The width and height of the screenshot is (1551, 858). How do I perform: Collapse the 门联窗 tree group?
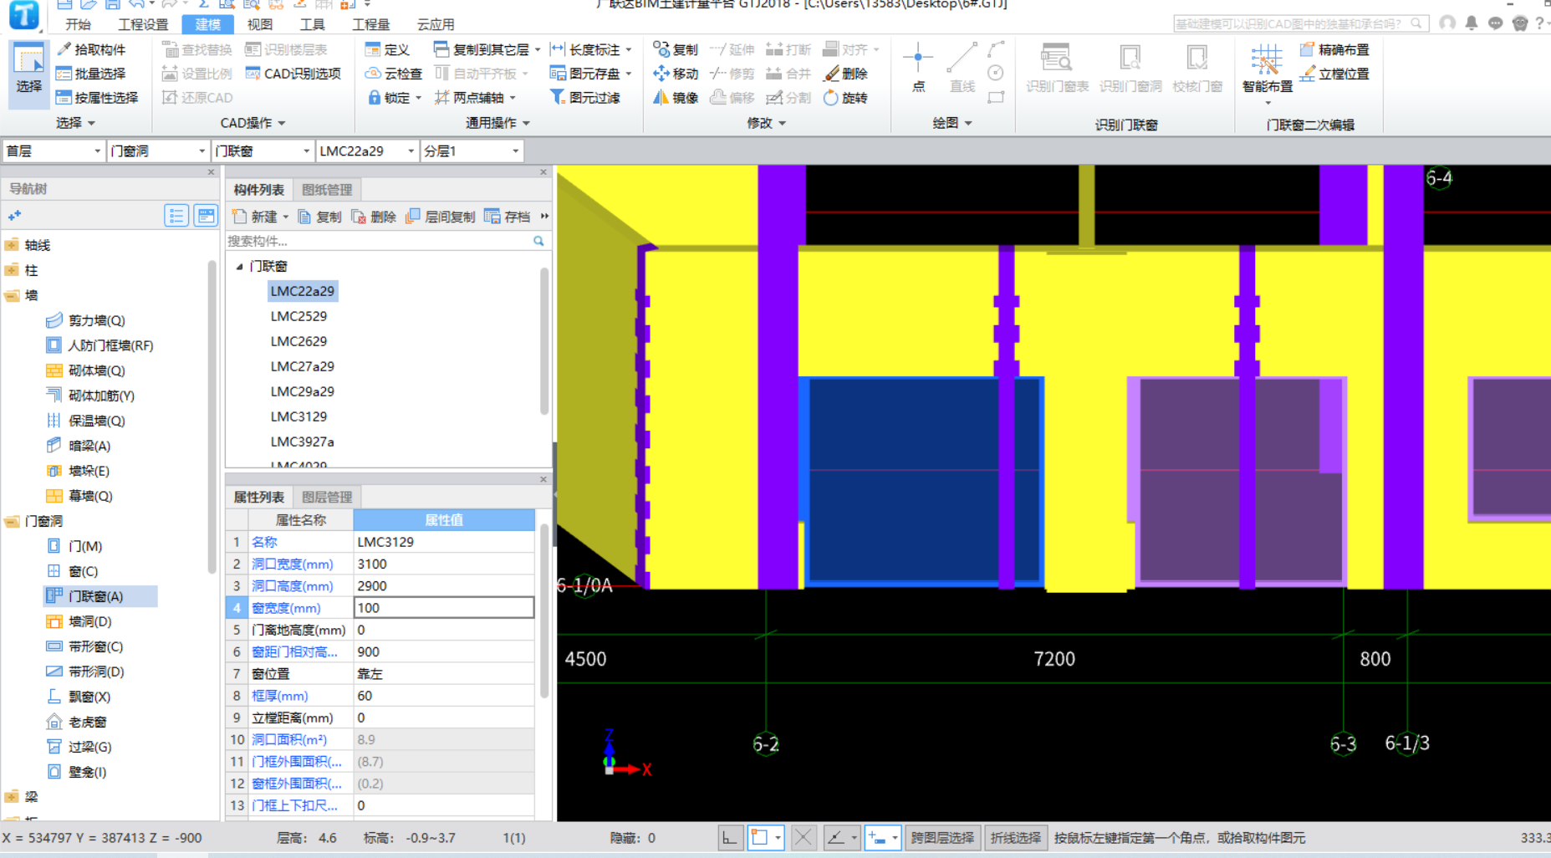[239, 267]
